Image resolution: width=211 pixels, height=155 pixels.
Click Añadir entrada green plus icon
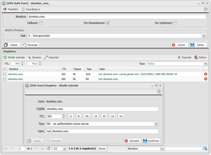coord(5,57)
